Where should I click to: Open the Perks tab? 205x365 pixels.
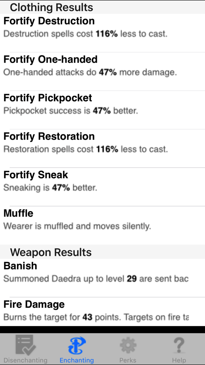(128, 349)
